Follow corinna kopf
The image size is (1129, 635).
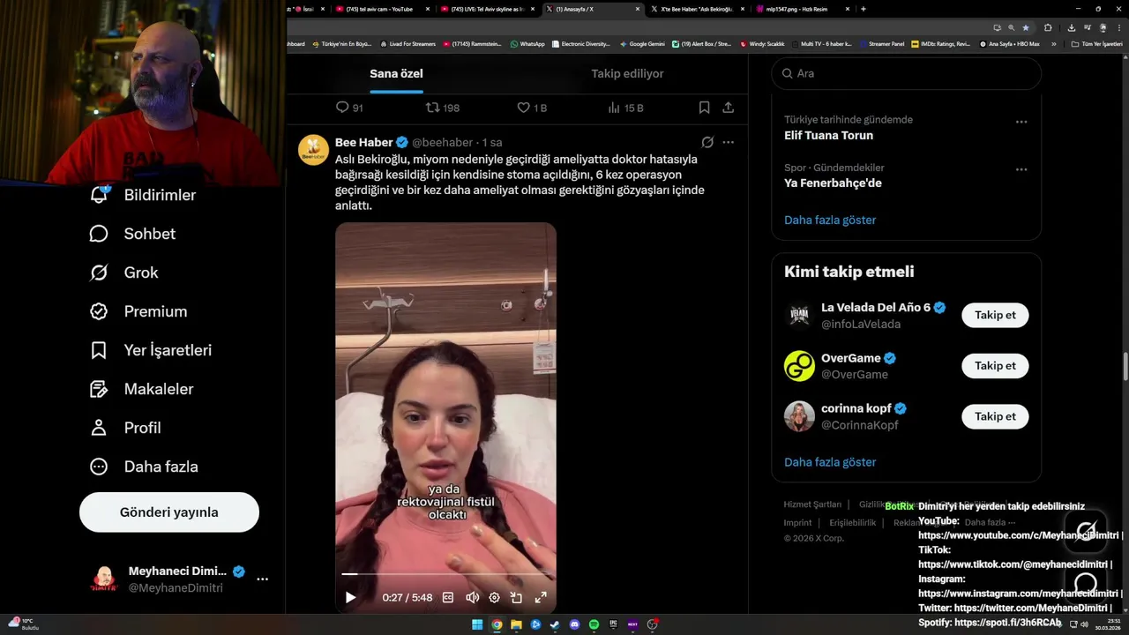pyautogui.click(x=995, y=416)
